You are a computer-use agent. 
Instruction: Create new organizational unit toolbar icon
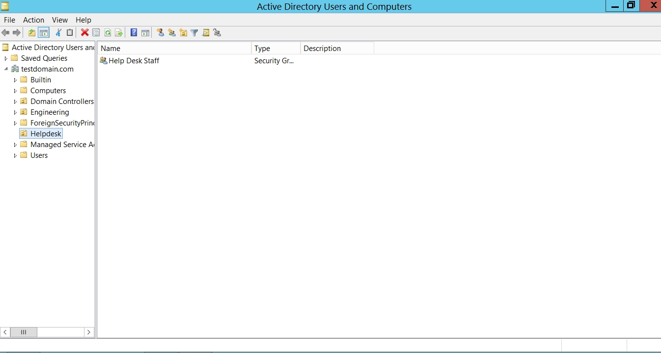tap(183, 33)
